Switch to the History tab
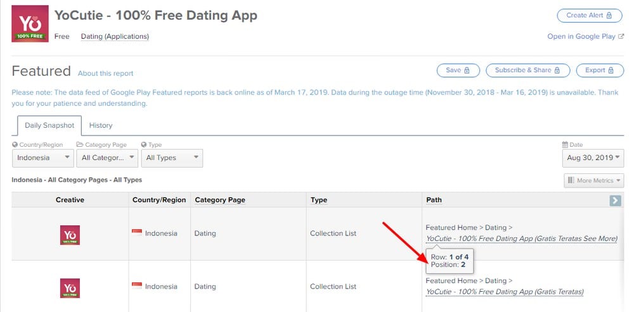 [x=101, y=125]
